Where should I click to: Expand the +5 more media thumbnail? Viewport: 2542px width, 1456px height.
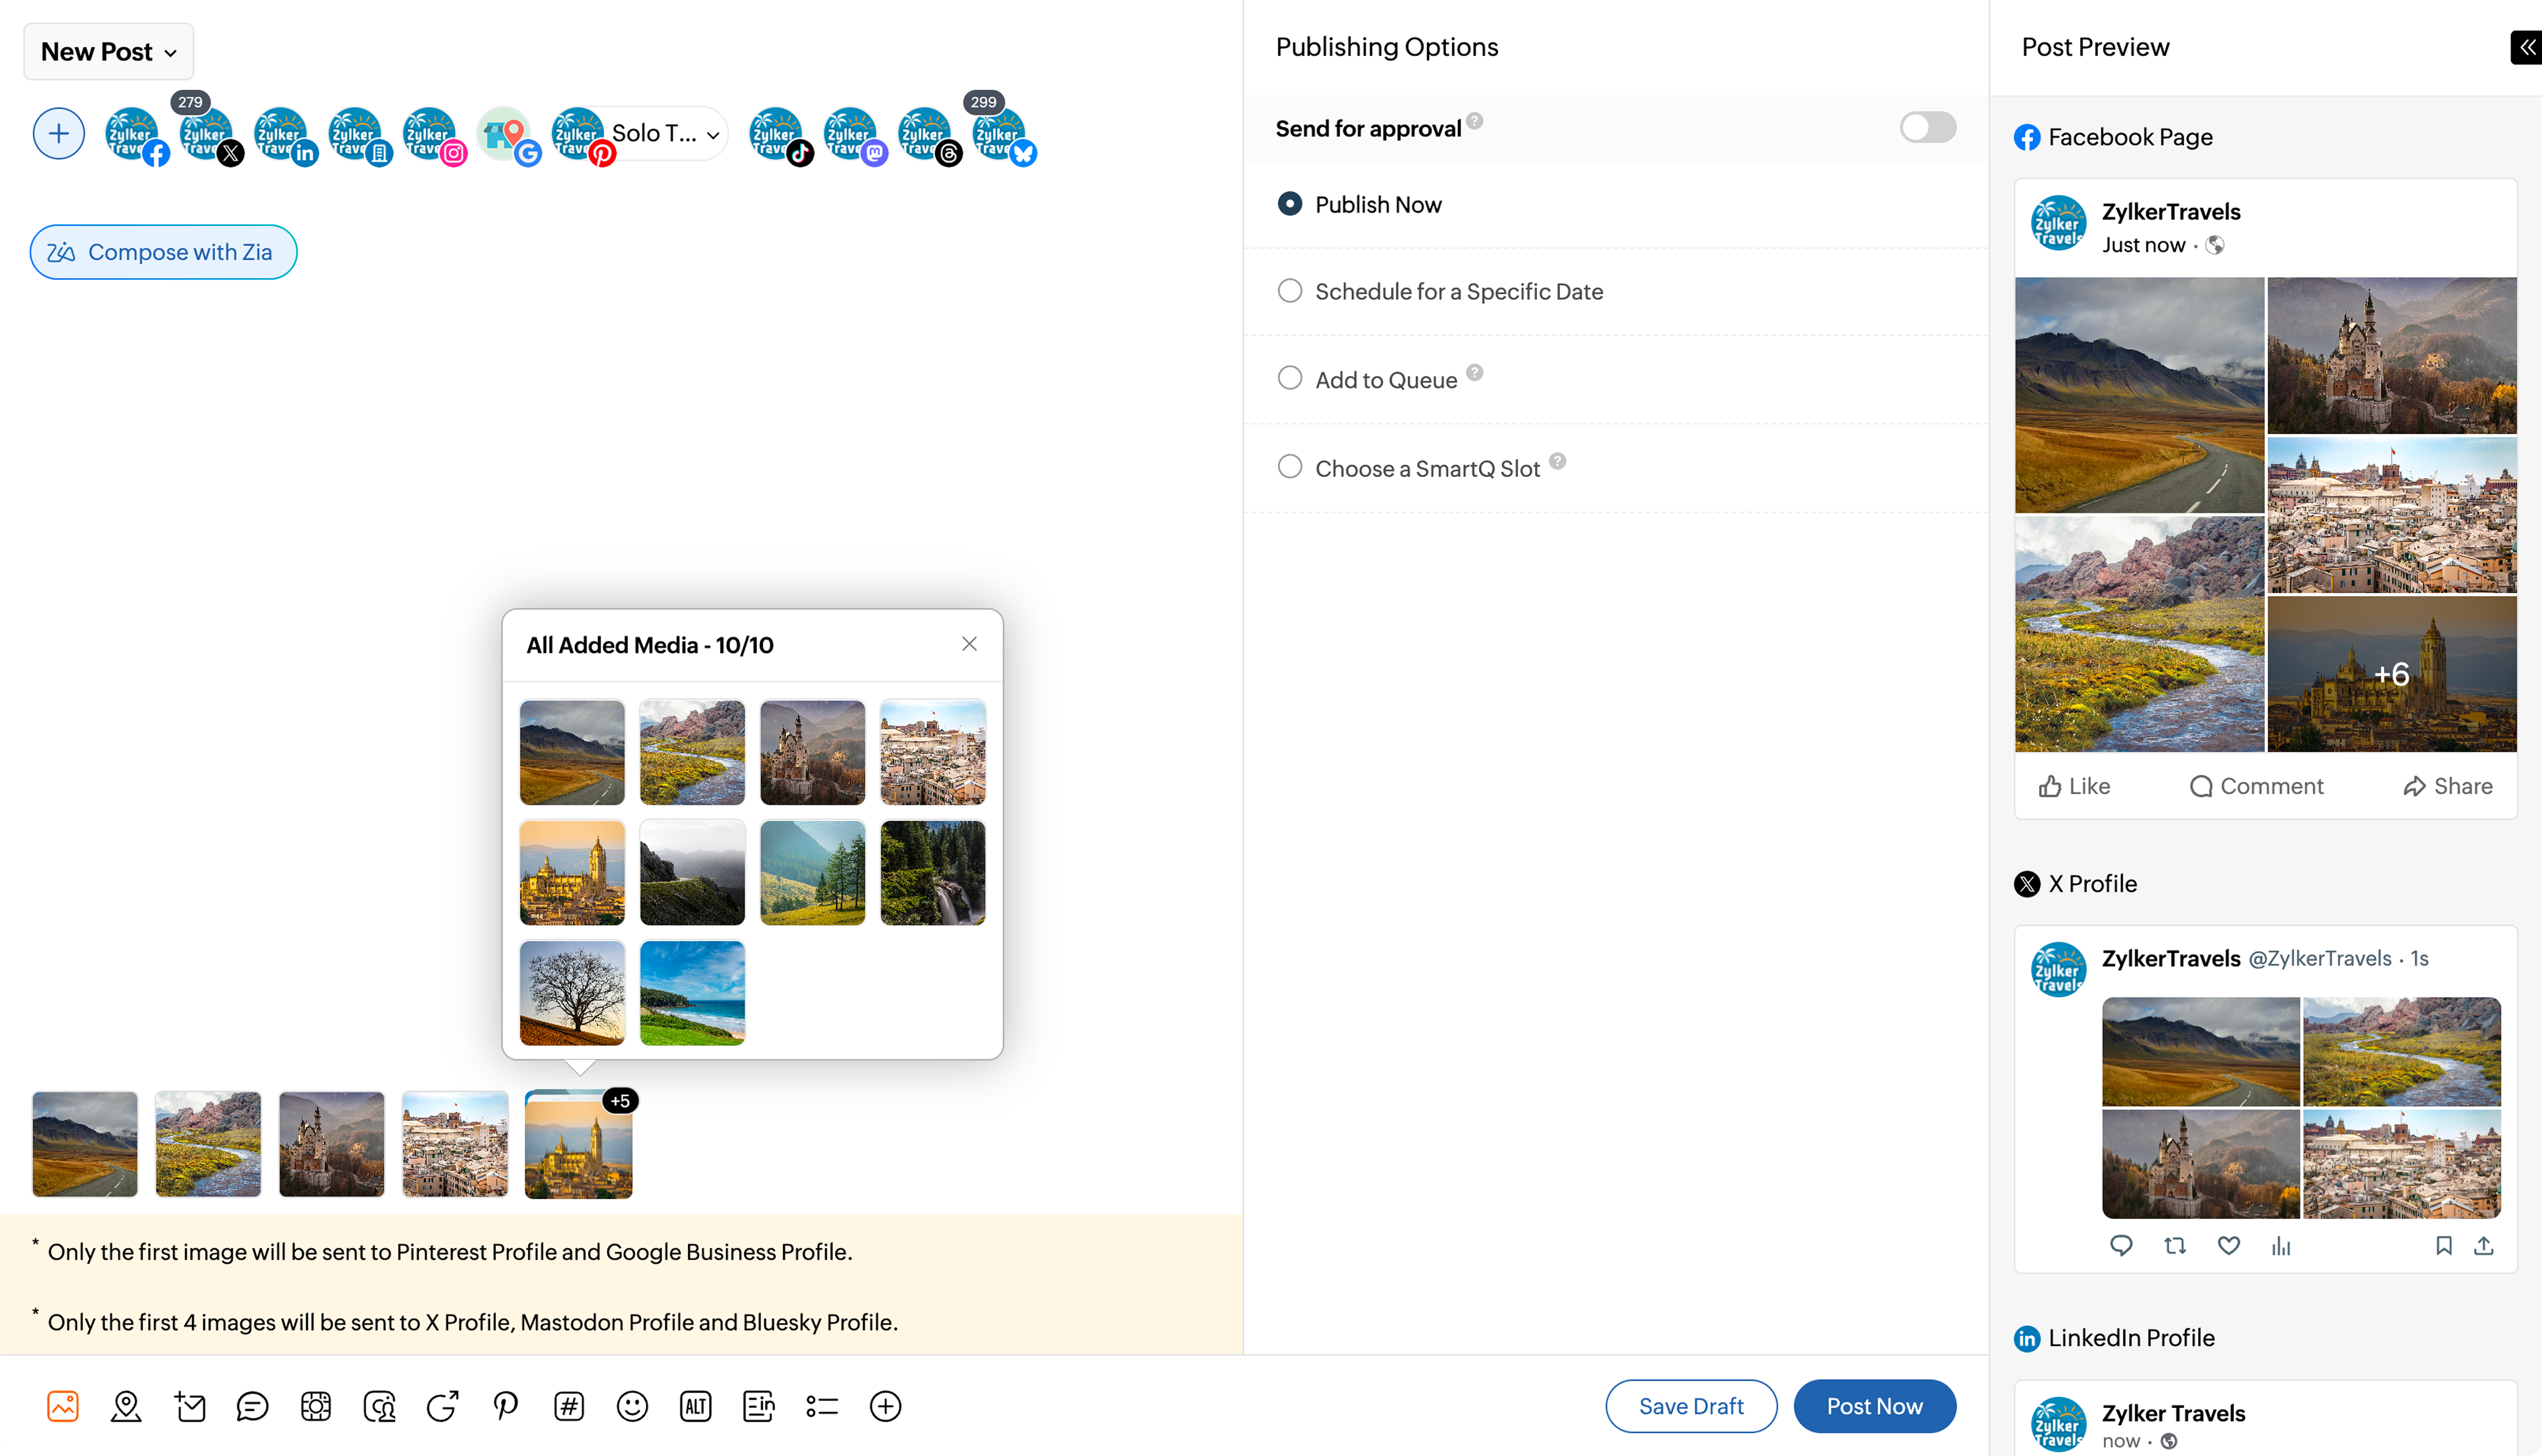[x=579, y=1144]
